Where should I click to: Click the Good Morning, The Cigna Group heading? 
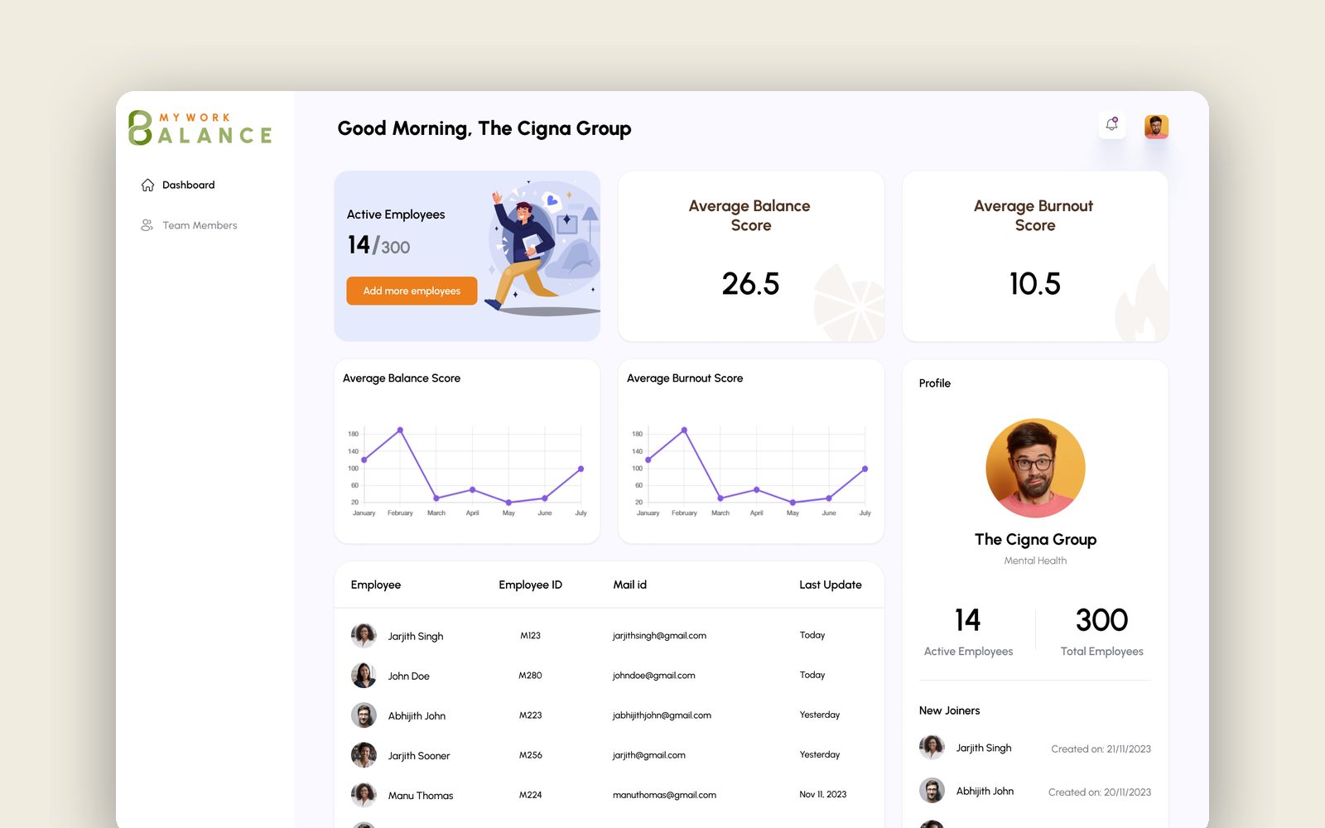[484, 128]
